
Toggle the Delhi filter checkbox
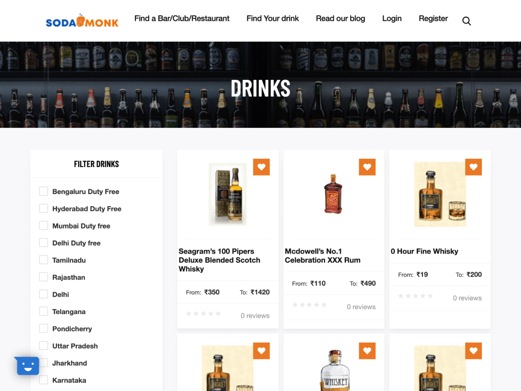[x=44, y=294]
